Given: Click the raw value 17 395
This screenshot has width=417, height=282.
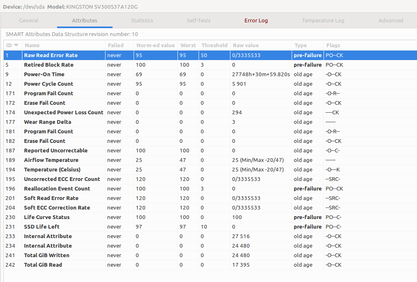Looking at the screenshot, I should [x=241, y=265].
